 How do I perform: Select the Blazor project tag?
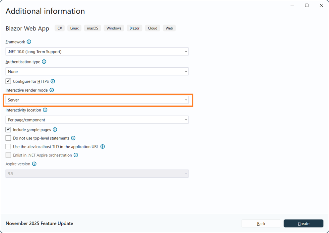(134, 28)
